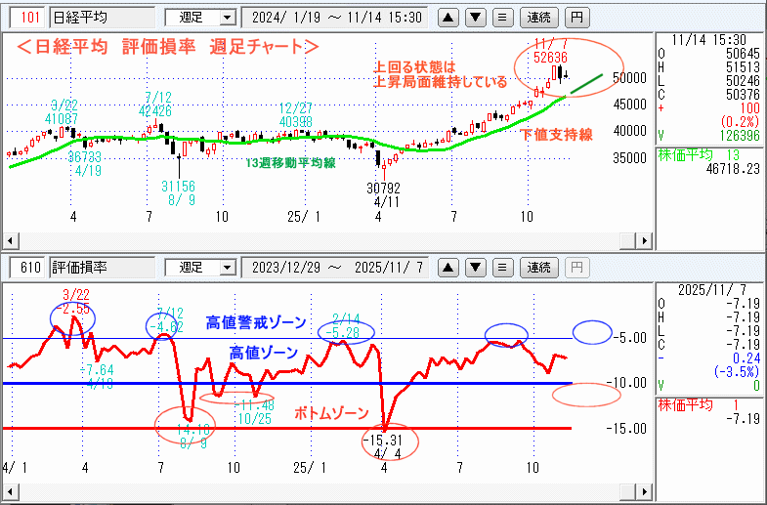Click down-arrow button in Nikkei chart toolbar

pyautogui.click(x=476, y=19)
